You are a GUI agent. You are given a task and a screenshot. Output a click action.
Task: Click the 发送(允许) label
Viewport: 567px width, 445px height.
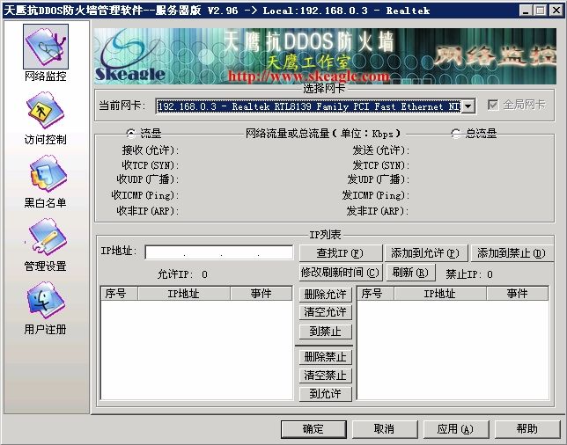coord(380,150)
